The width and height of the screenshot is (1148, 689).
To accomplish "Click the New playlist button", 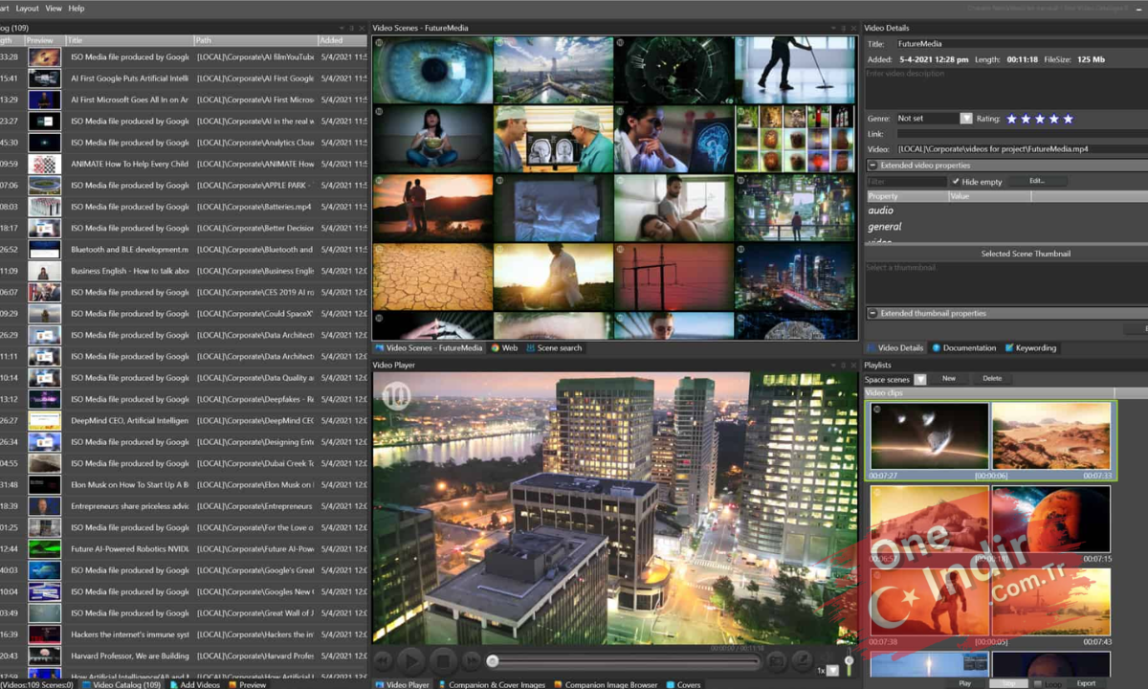I will coord(948,379).
